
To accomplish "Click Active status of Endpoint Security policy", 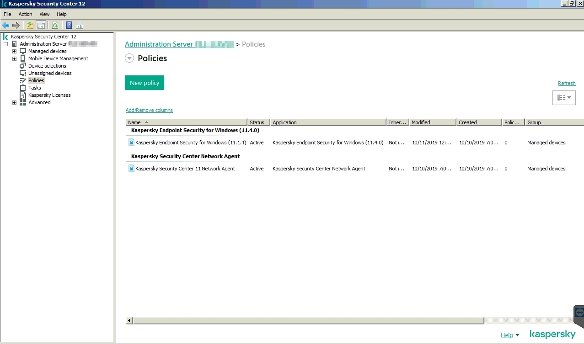I will pos(257,143).
